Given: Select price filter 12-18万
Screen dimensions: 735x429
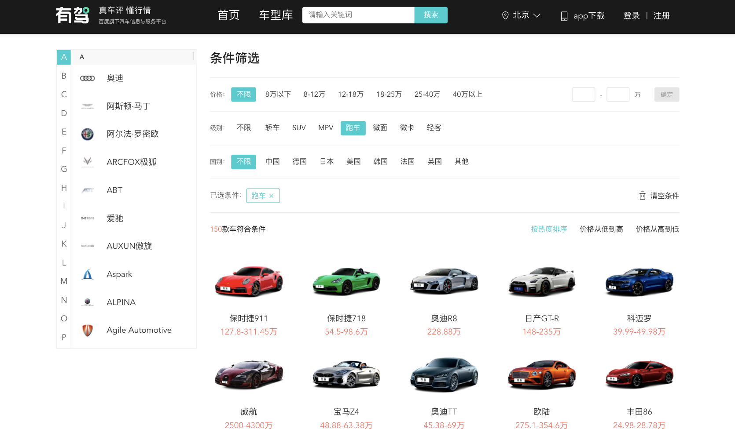Looking at the screenshot, I should click(x=351, y=95).
